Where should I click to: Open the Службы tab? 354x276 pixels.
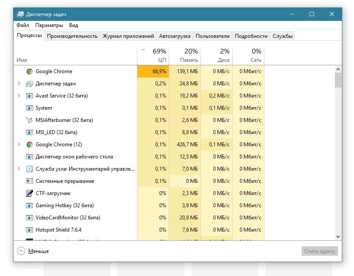[282, 36]
